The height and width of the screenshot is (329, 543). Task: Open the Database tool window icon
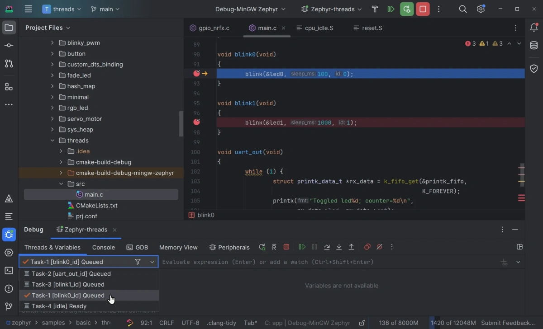coord(534,46)
